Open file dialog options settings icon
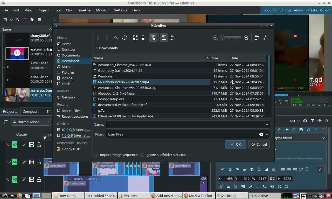This screenshot has width=332, height=199. 266,38
